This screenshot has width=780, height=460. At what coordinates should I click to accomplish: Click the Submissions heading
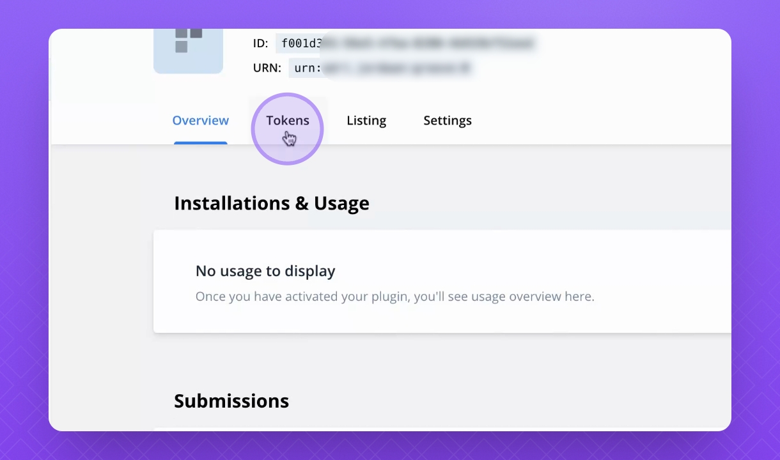point(231,401)
